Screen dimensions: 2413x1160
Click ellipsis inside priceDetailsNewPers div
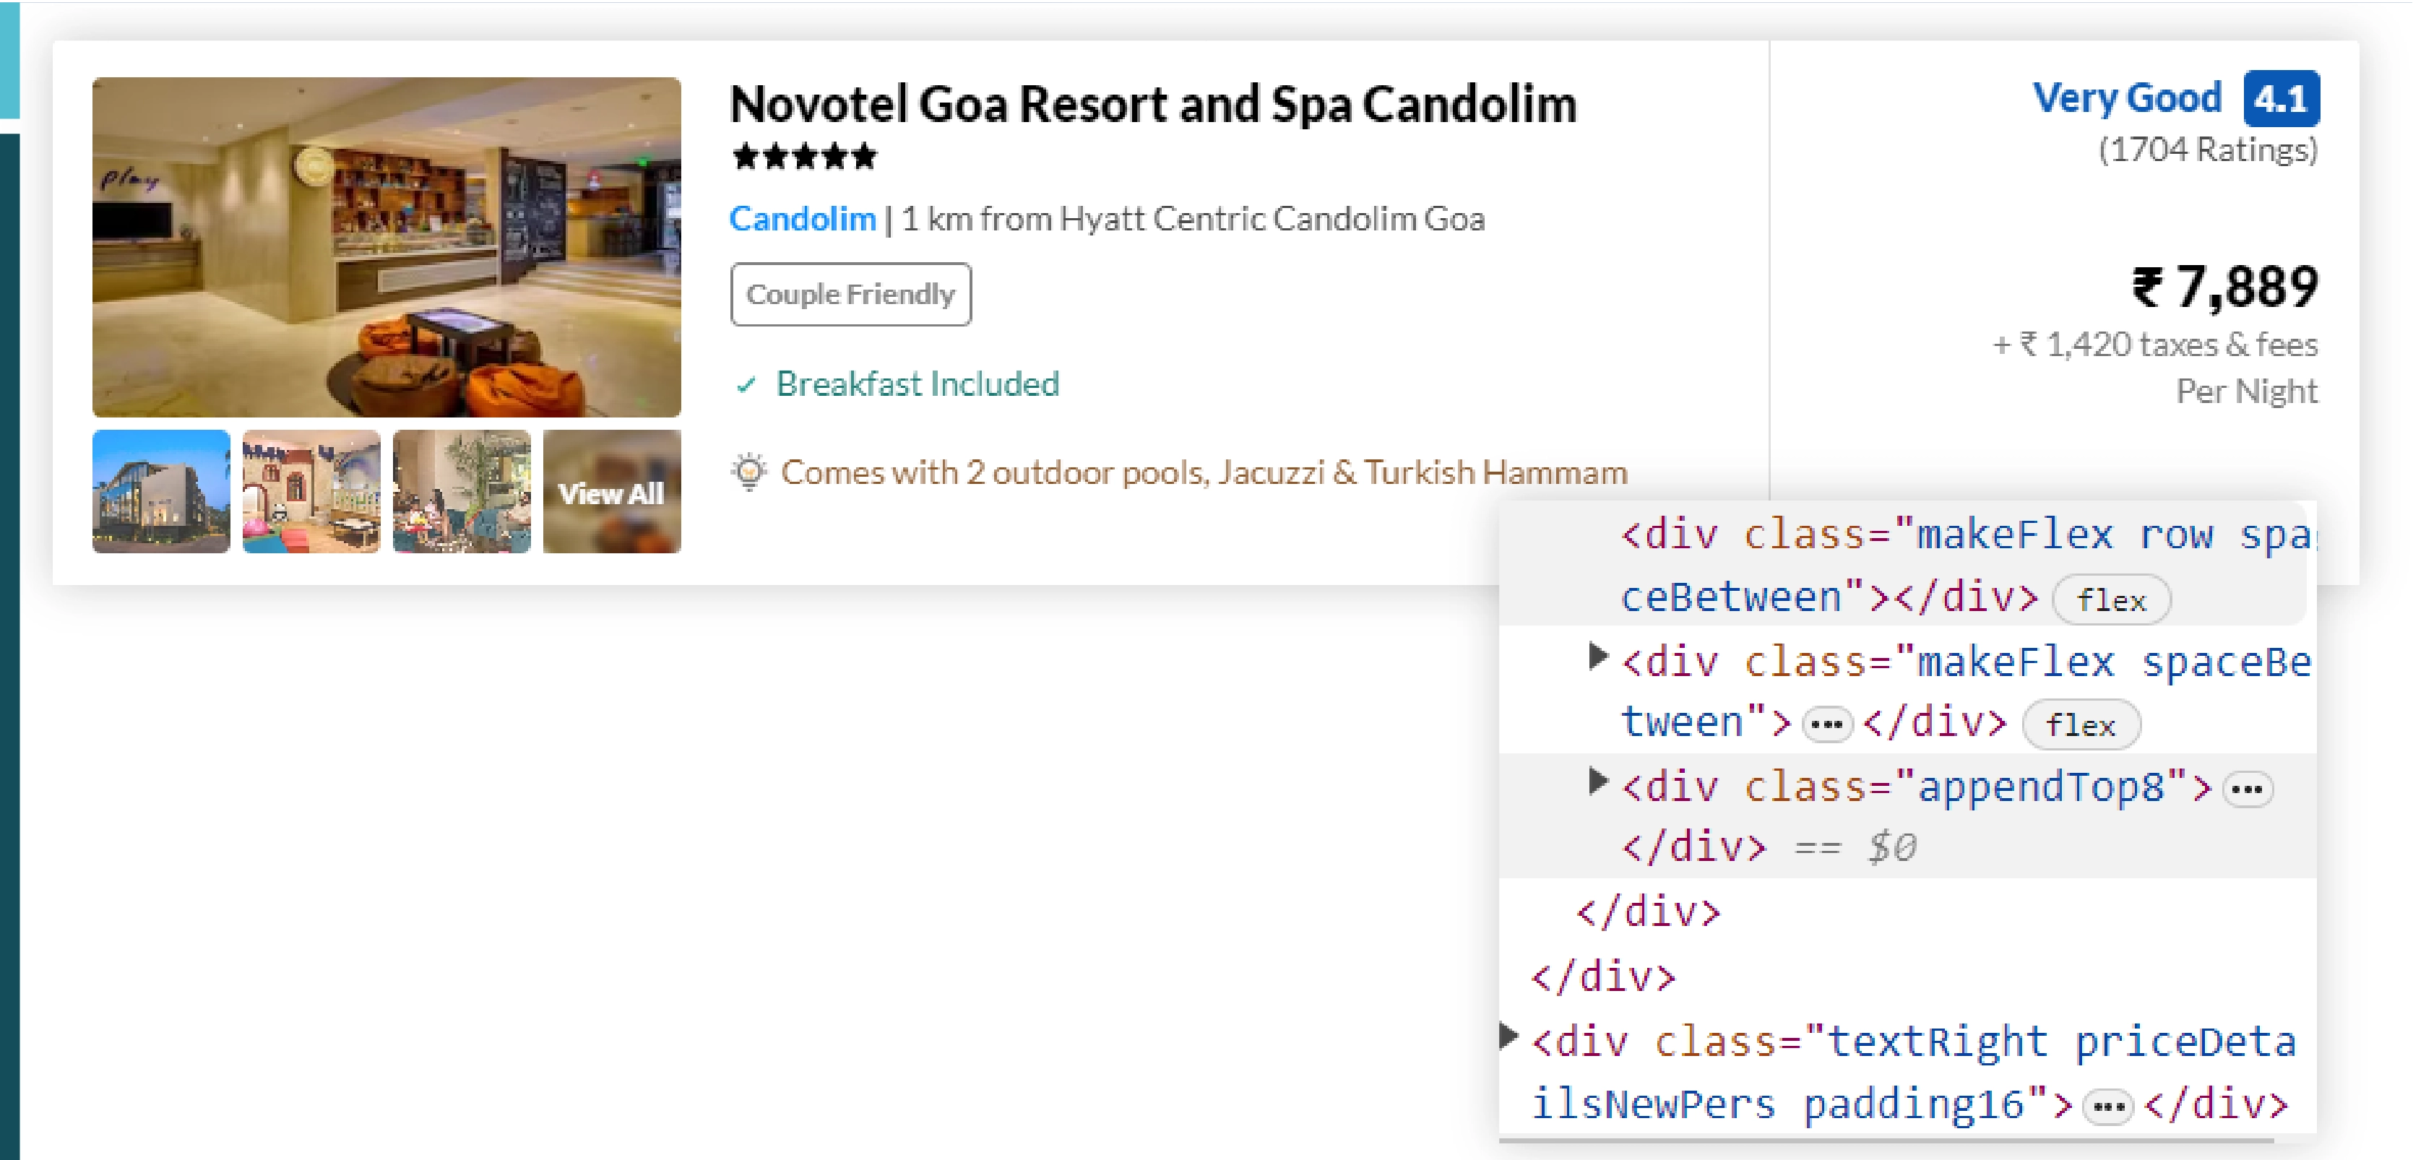[x=2107, y=1107]
